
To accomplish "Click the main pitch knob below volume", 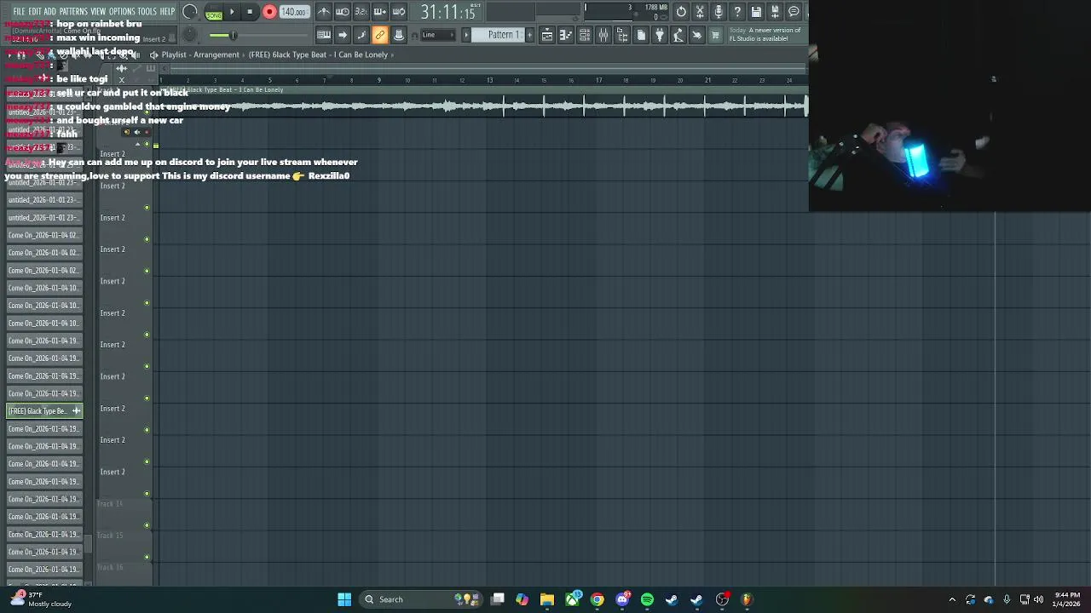I will (189, 35).
